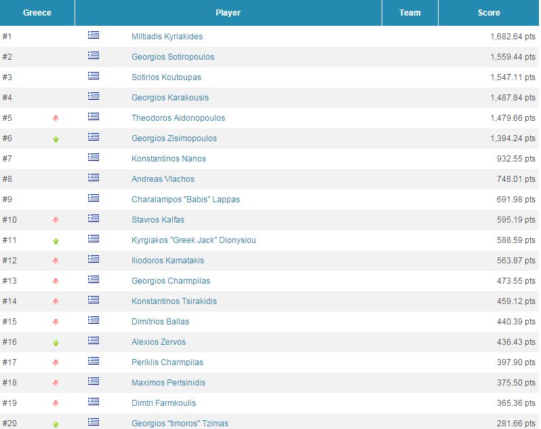Select the 281.66 pts score
The image size is (541, 429).
click(516, 424)
